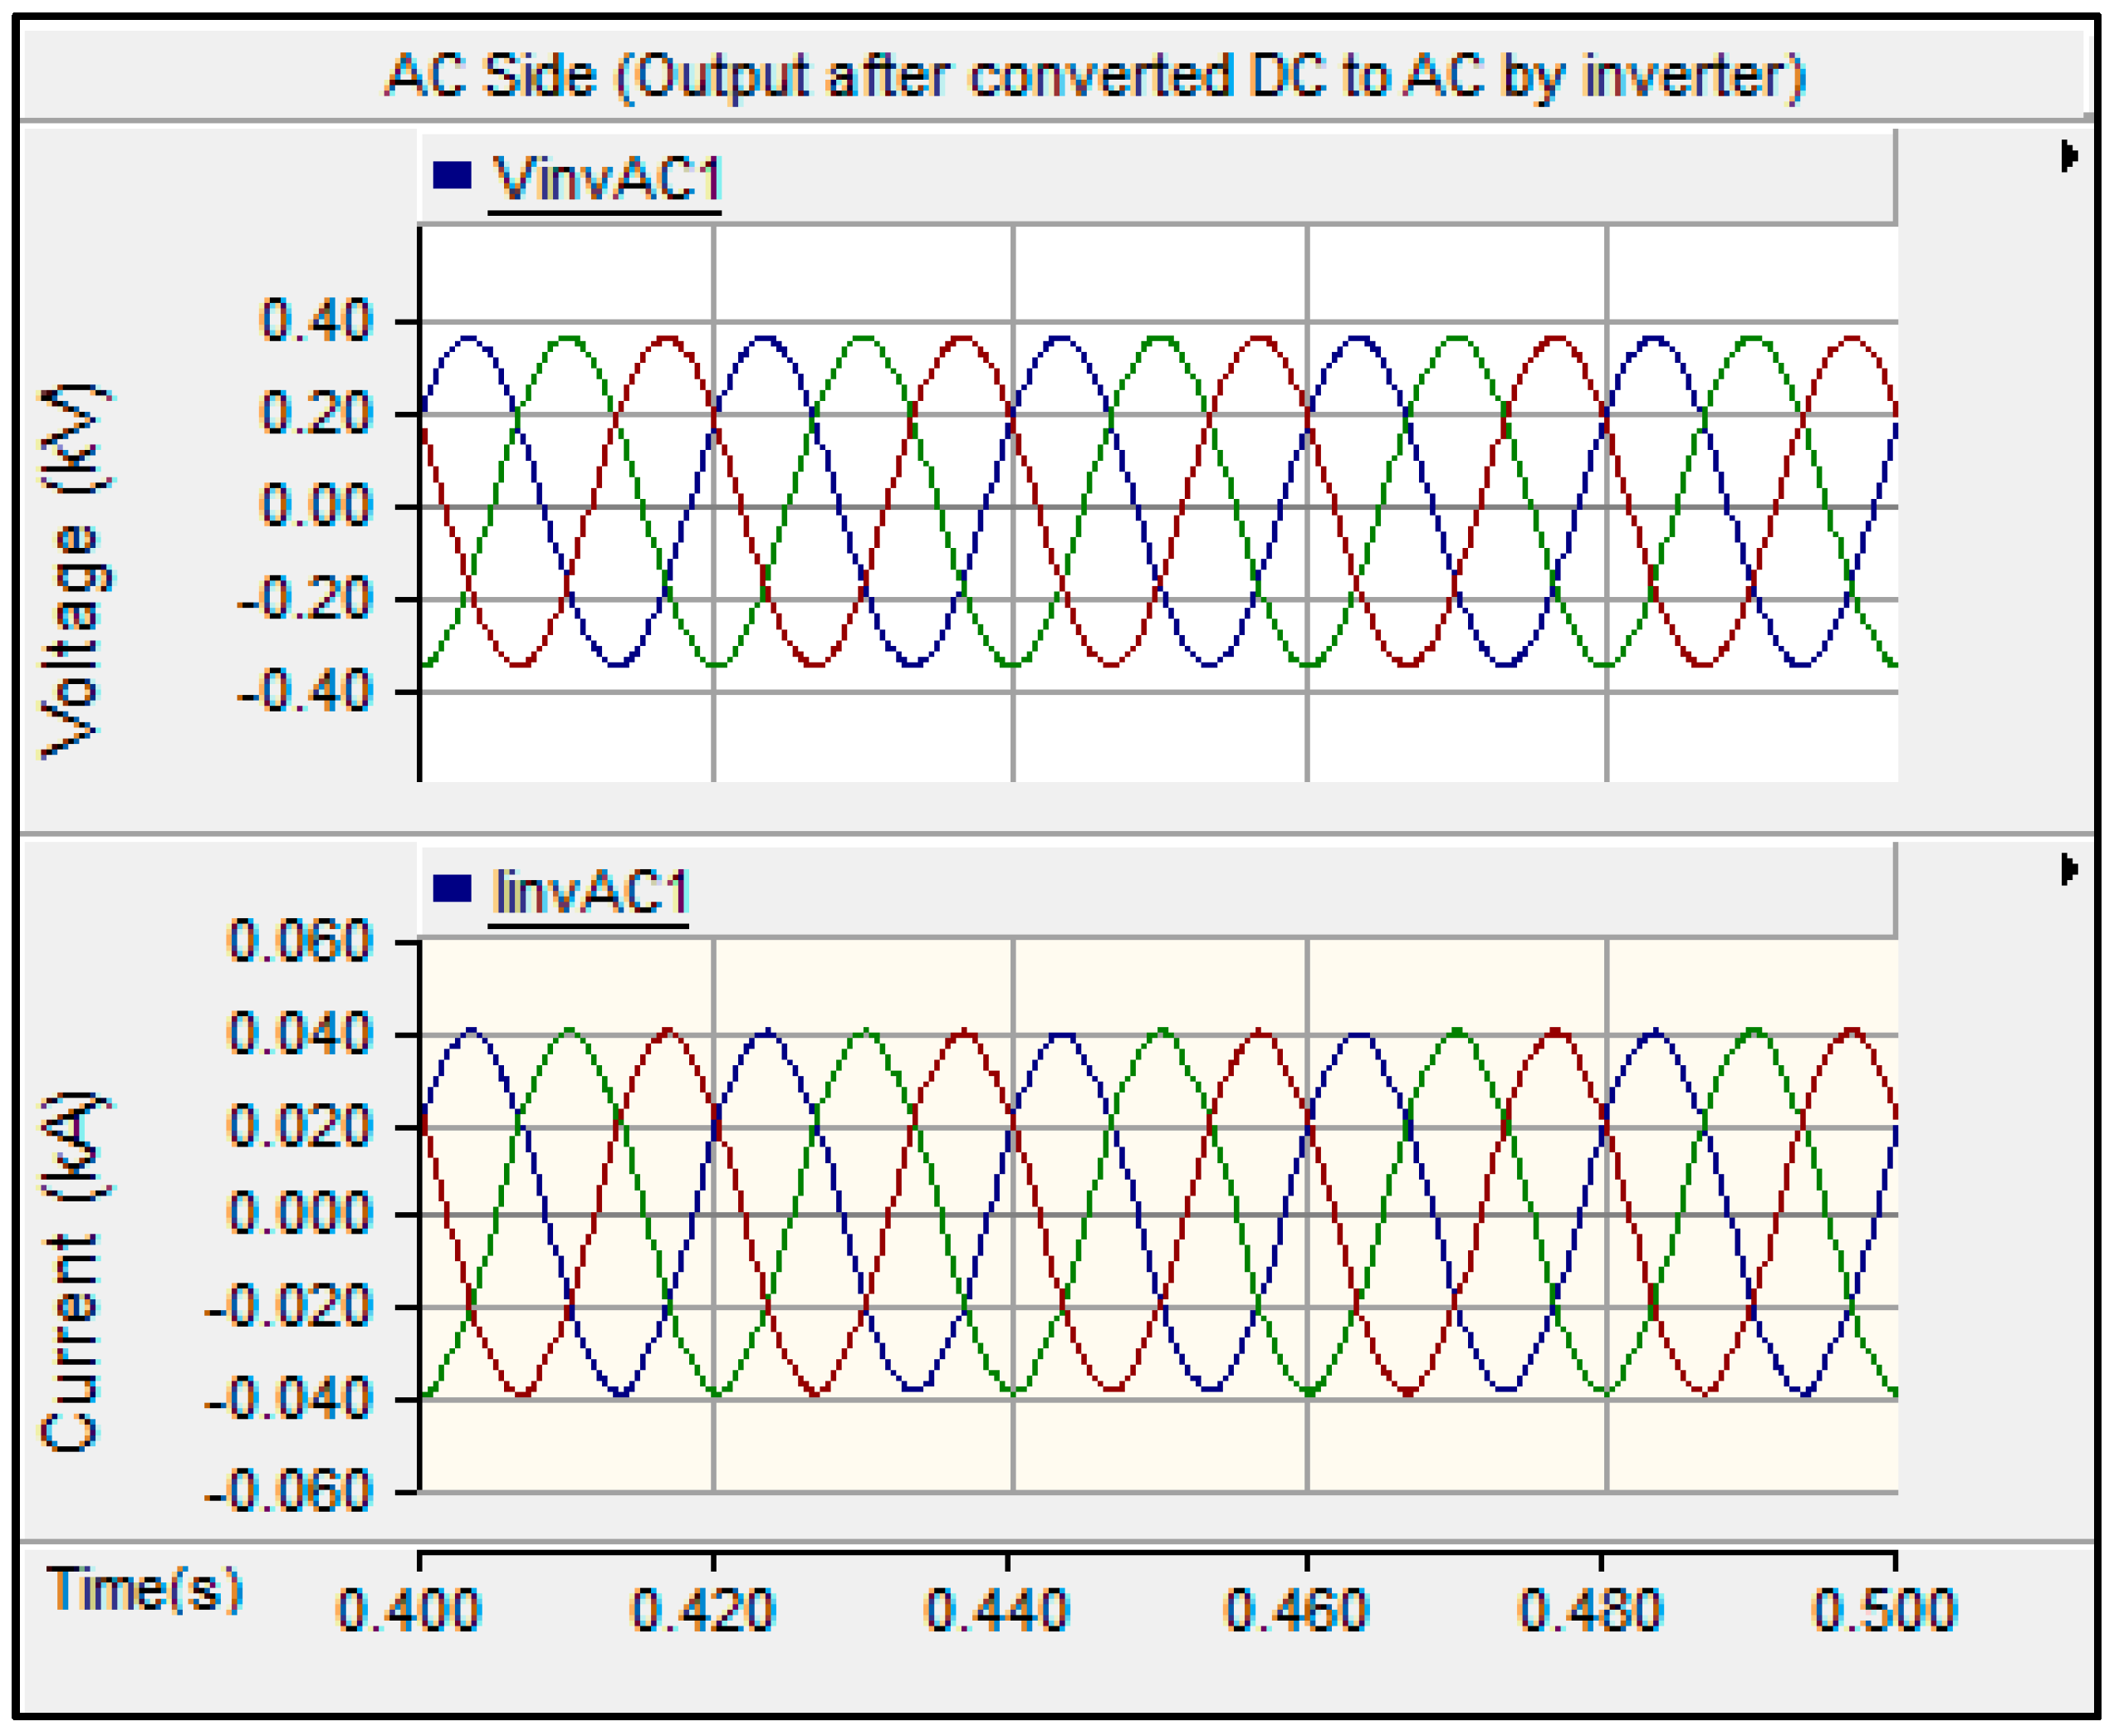Click the -0.060 current axis value

pos(288,1492)
